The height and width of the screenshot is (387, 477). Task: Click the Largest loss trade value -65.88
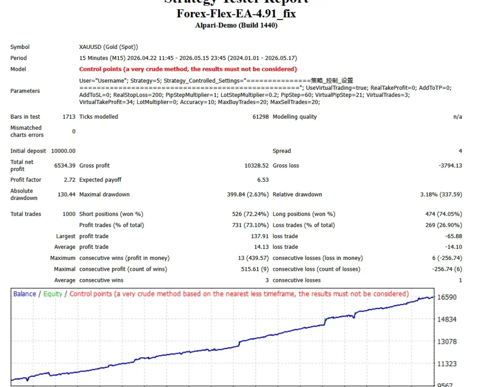tap(453, 236)
